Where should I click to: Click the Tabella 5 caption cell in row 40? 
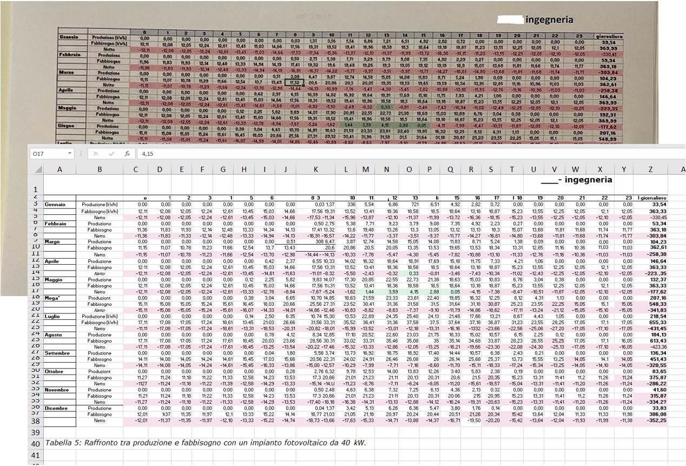tap(206, 443)
